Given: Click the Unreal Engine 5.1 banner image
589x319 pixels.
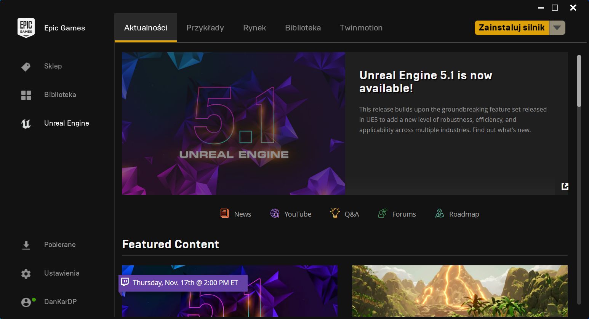Looking at the screenshot, I should tap(234, 123).
